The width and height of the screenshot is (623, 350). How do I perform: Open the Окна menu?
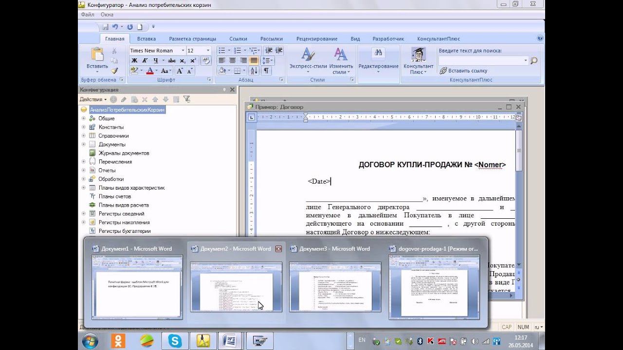click(107, 15)
